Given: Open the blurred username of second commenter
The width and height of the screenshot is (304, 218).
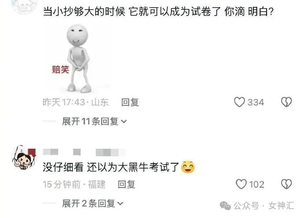Looking at the screenshot, I should coord(84,152).
